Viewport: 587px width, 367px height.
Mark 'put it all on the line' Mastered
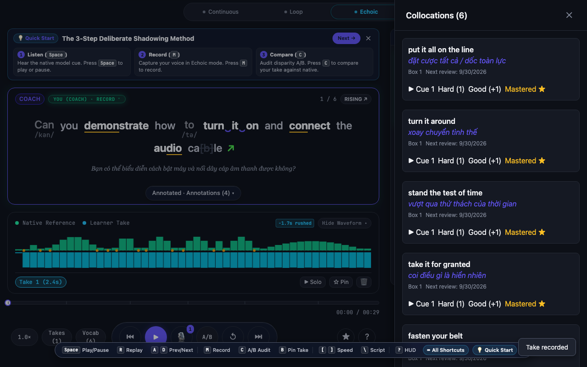click(525, 89)
